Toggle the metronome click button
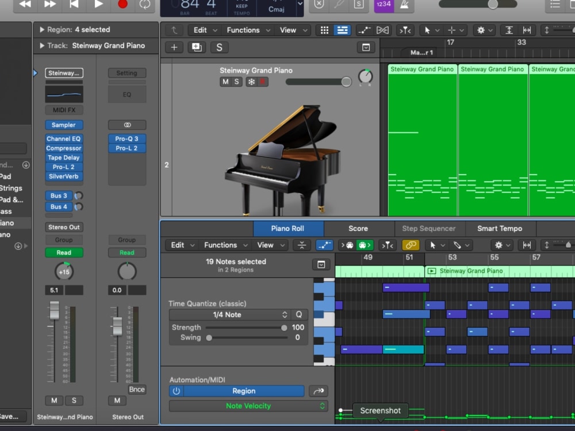575x431 pixels. [404, 5]
